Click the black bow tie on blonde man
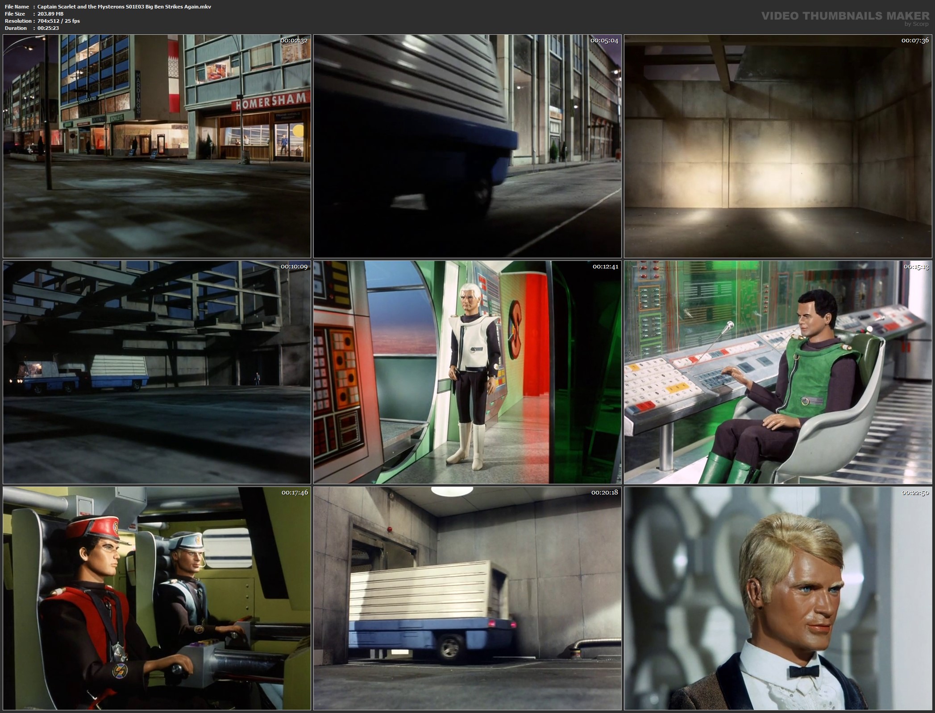 [x=803, y=671]
